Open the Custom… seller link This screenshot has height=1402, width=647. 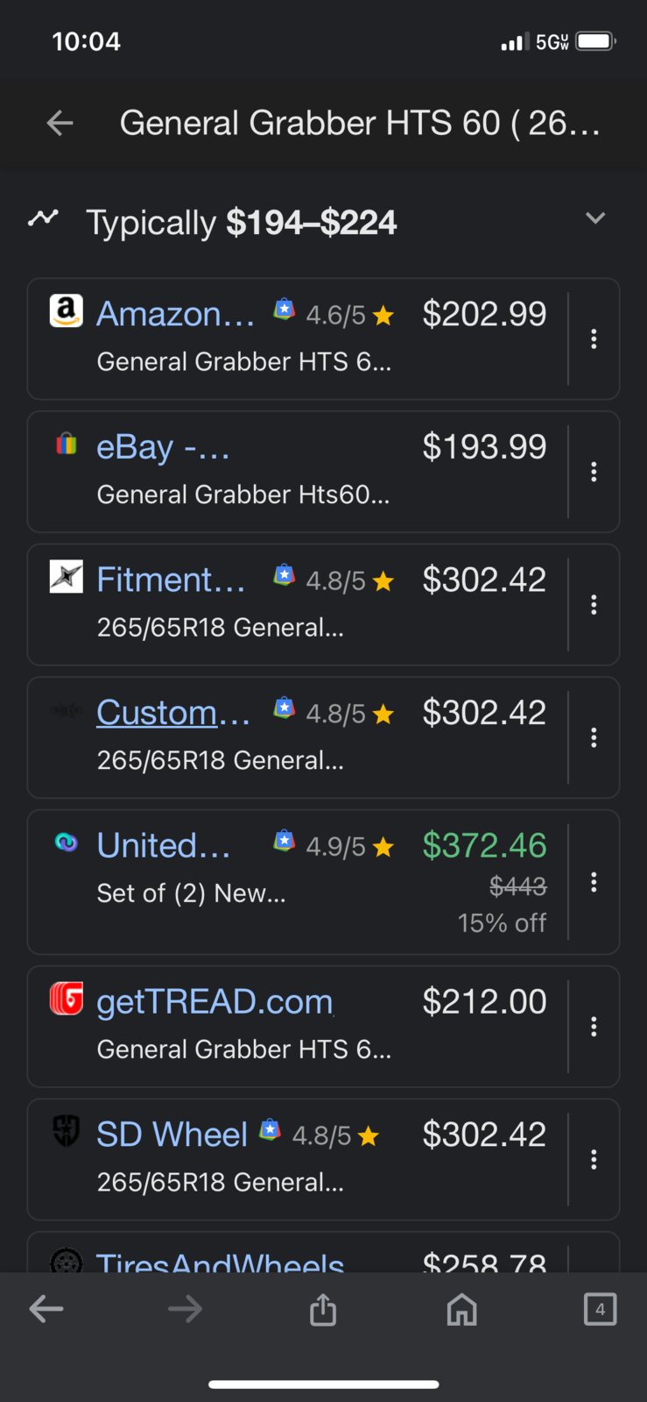[173, 713]
